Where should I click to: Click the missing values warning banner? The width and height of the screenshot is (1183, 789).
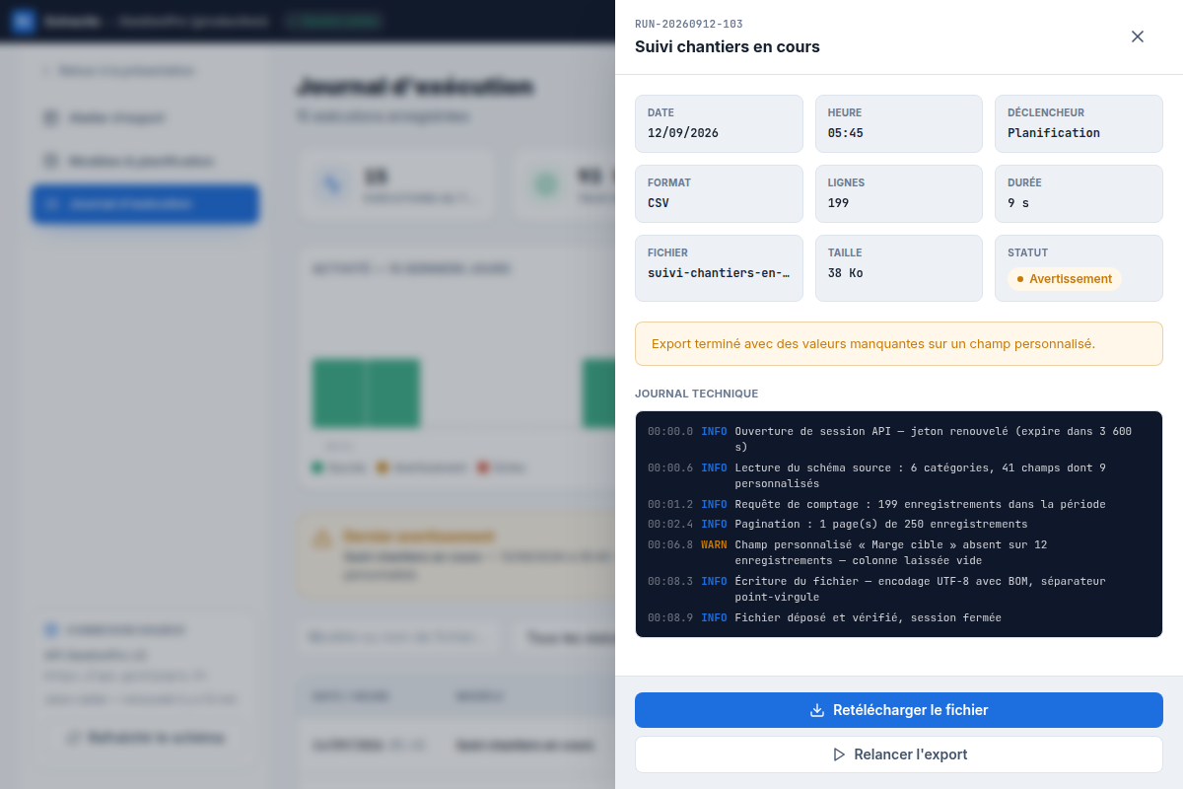coord(899,344)
